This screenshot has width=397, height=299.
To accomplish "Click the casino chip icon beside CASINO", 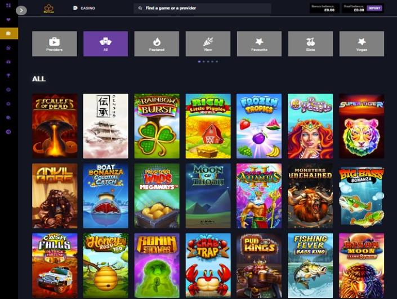I will point(75,8).
